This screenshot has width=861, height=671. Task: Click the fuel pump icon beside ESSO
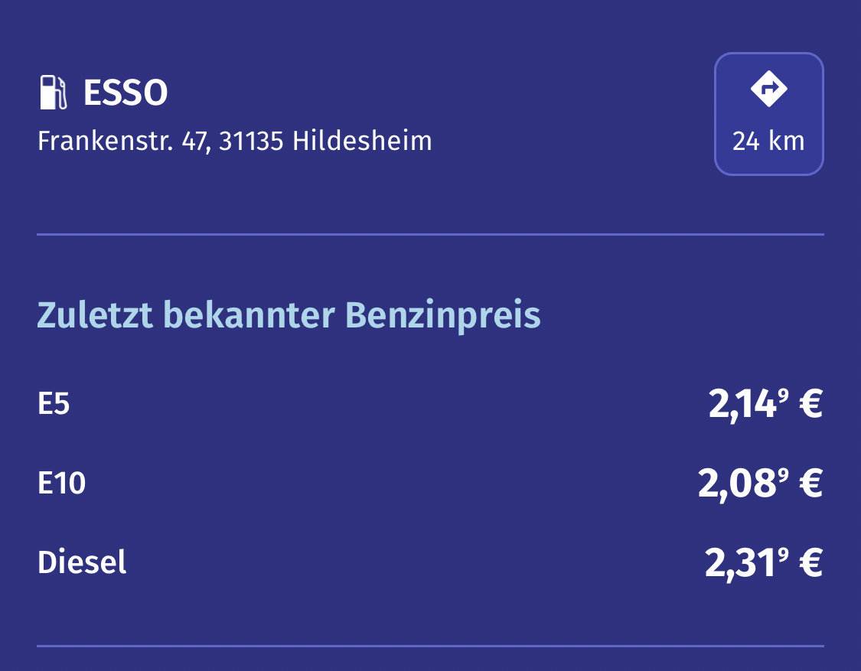click(x=54, y=93)
